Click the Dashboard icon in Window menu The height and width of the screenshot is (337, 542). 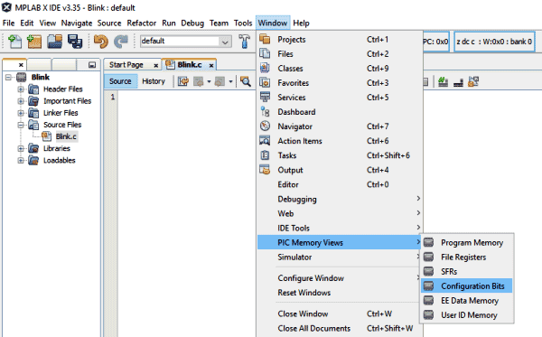[x=265, y=112]
